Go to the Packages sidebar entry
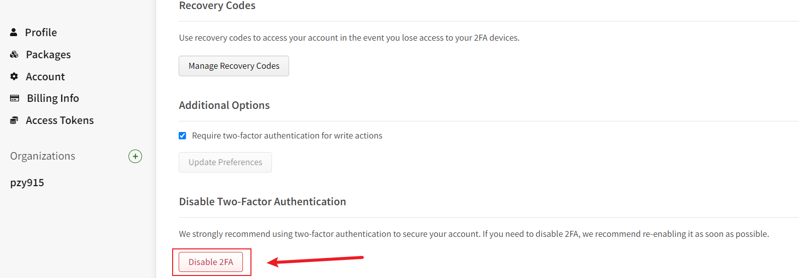The image size is (799, 278). pos(48,55)
